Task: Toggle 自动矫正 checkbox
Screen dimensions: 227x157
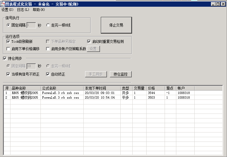Action: point(48,74)
